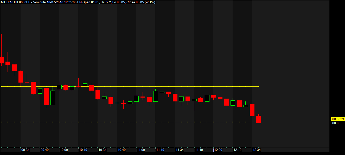Click the 12:19 time axis label
This screenshot has width=345, height=155.
(237, 150)
